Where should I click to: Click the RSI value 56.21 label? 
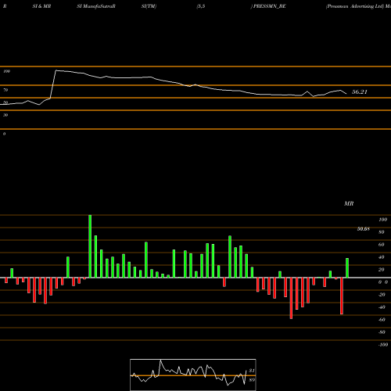click(360, 91)
